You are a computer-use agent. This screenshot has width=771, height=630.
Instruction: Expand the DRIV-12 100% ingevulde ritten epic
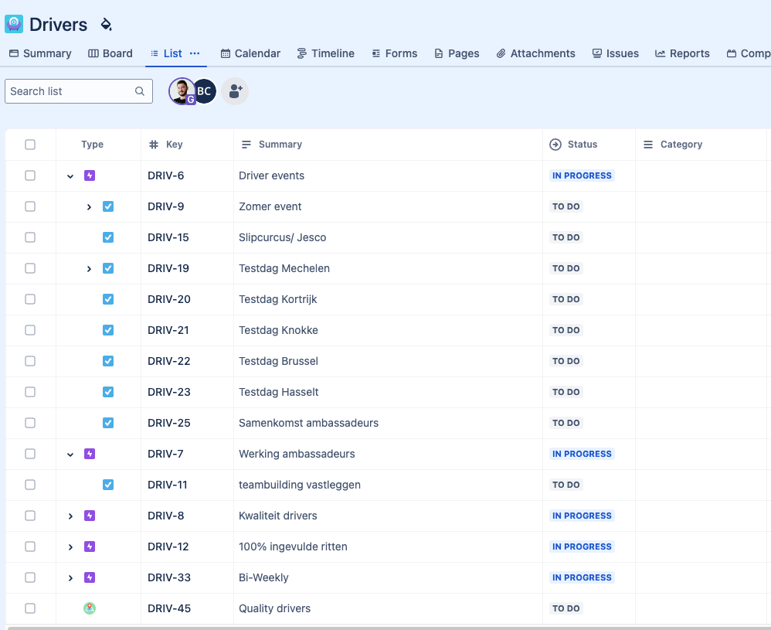point(70,547)
